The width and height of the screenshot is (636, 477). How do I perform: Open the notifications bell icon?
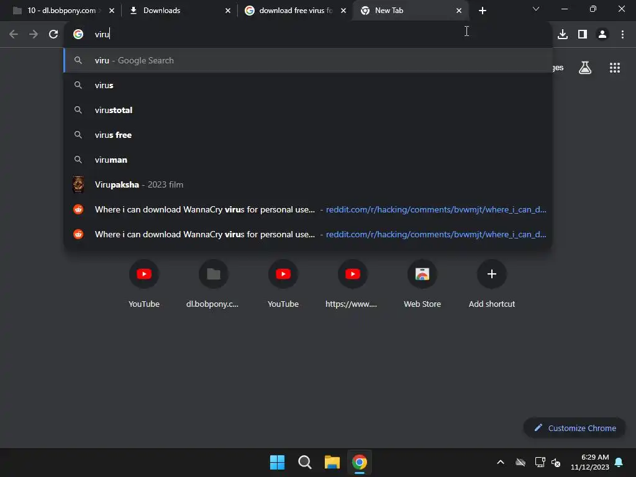click(619, 462)
